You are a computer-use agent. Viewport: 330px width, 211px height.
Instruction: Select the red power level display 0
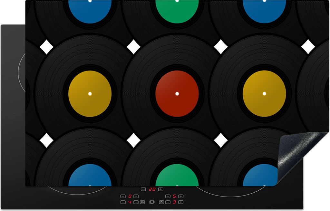[x=130, y=196]
